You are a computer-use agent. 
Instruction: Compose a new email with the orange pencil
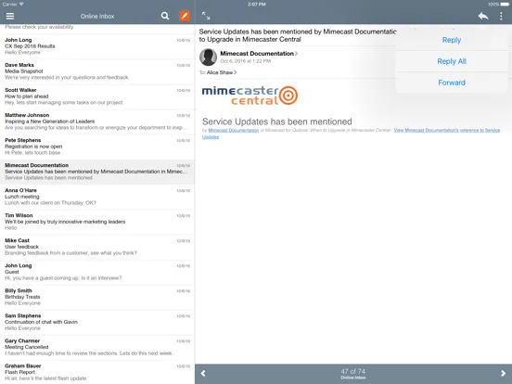pyautogui.click(x=185, y=16)
